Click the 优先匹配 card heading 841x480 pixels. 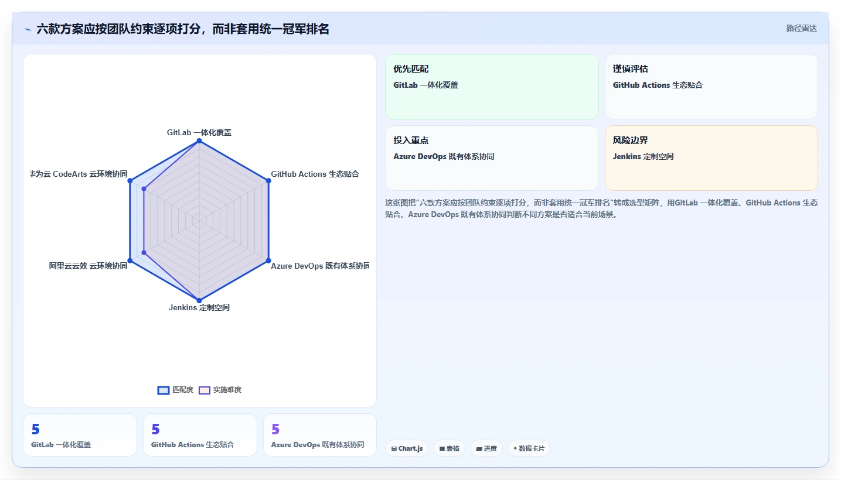pos(411,69)
